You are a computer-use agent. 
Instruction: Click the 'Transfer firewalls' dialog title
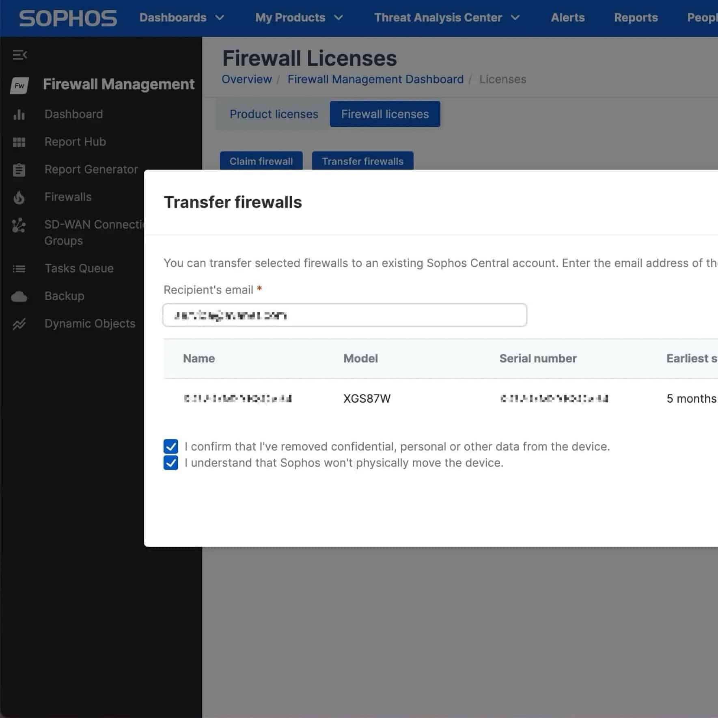click(x=233, y=202)
